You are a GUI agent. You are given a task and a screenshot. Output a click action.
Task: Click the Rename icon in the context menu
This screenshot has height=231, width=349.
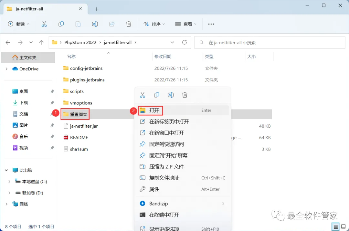(x=171, y=95)
